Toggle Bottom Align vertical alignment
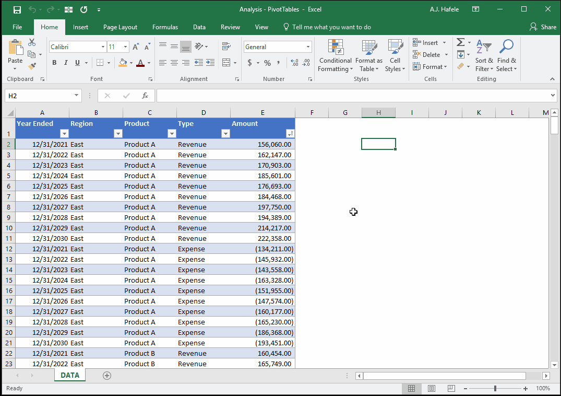 [186, 46]
